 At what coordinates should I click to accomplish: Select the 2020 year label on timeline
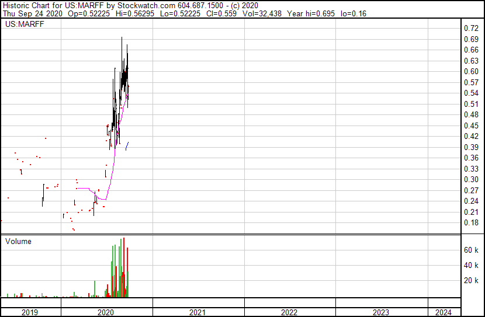[106, 312]
